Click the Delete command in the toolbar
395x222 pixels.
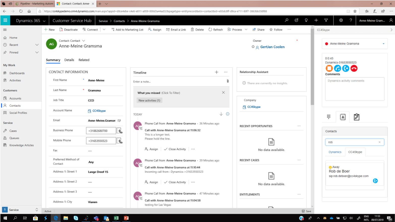click(197, 30)
